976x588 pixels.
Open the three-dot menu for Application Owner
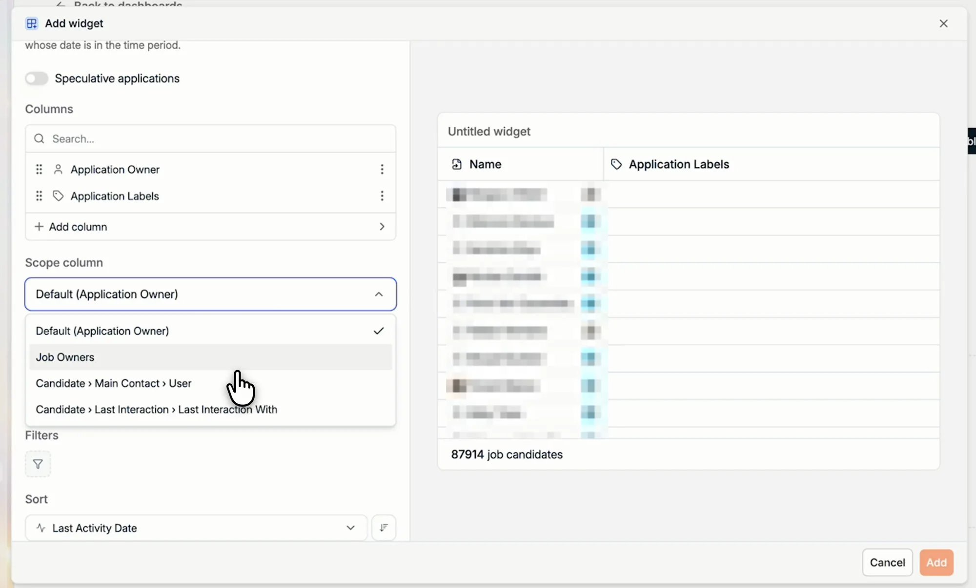pyautogui.click(x=382, y=169)
